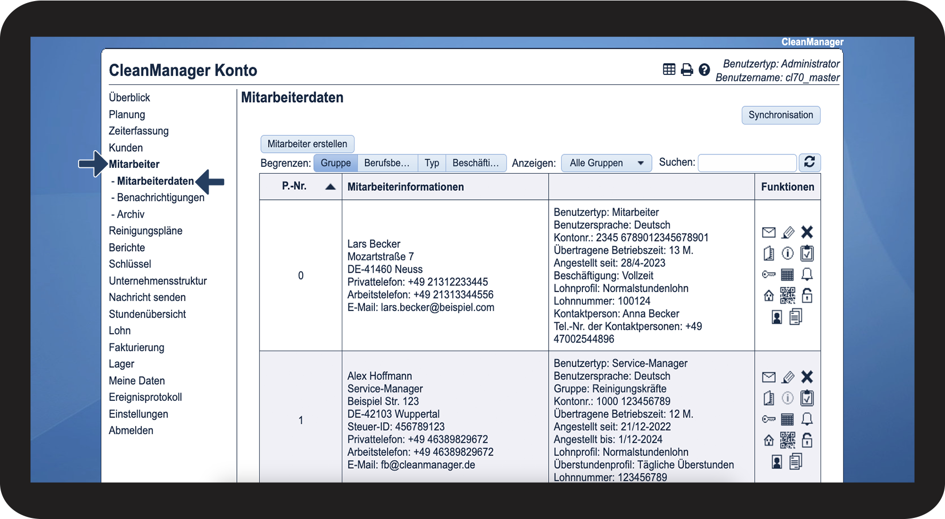
Task: Toggle the Gruppe filter option
Action: (x=335, y=163)
